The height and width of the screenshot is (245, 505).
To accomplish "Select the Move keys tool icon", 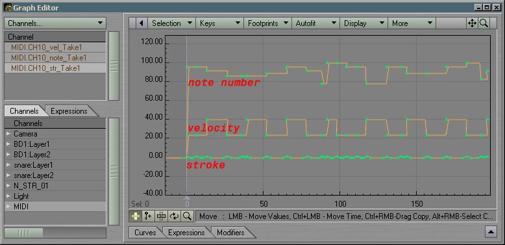I will pos(135,216).
